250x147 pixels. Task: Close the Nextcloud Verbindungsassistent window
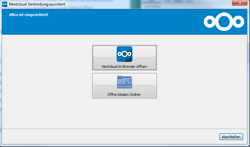240,3
